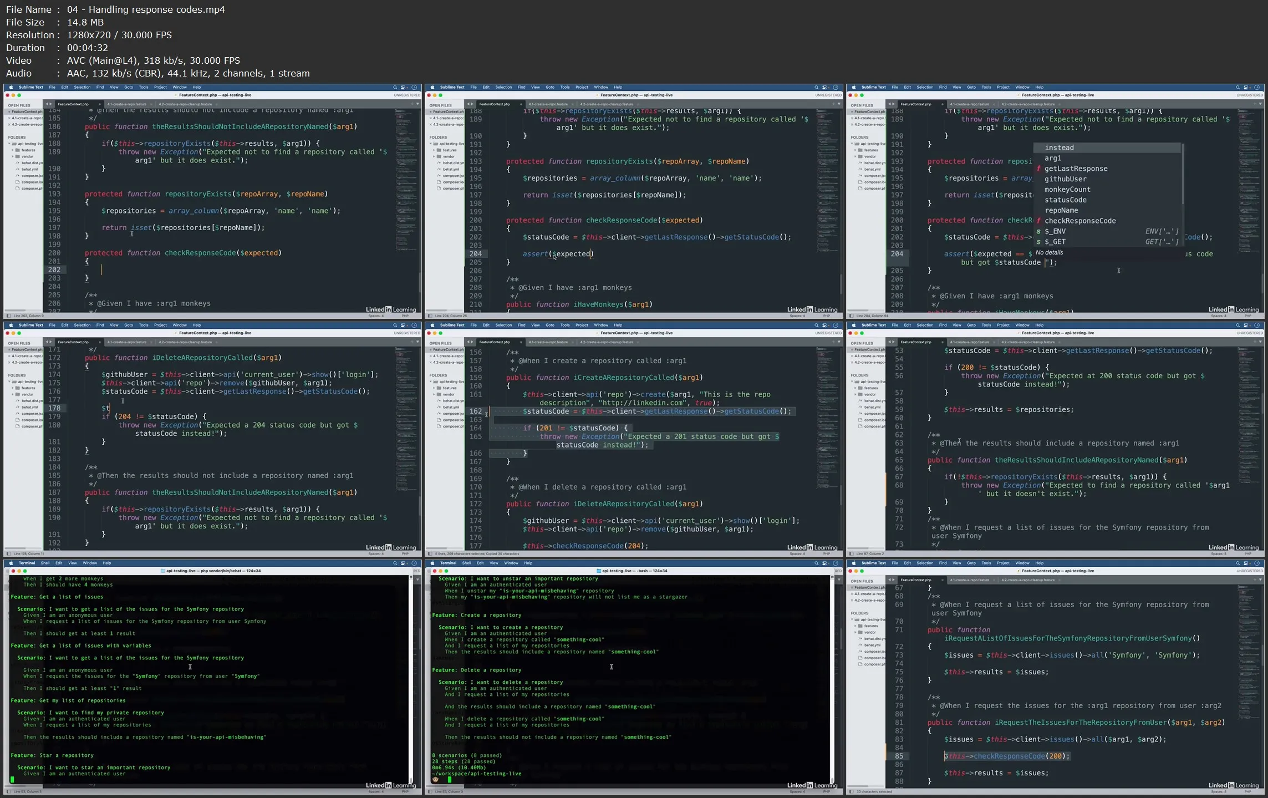The height and width of the screenshot is (798, 1268).
Task: Click the vendor folder icon in top-middle frame sidebar
Action: [439, 157]
